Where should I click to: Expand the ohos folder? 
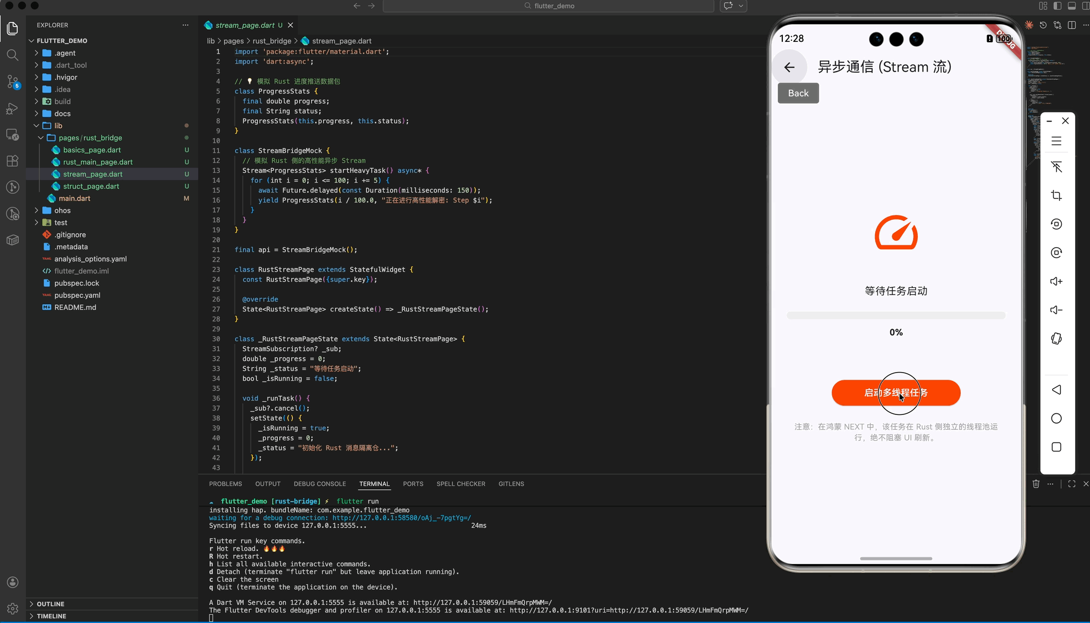[62, 210]
